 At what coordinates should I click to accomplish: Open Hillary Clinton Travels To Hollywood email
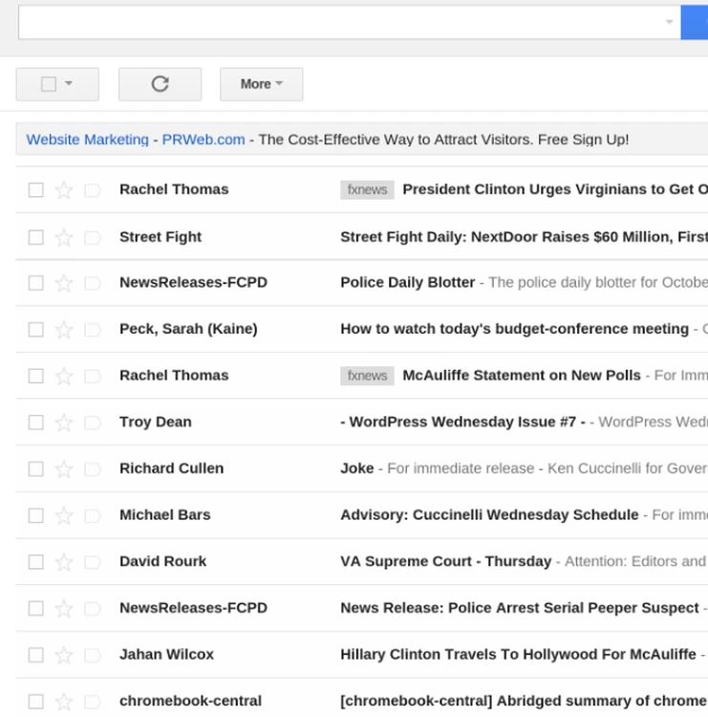click(518, 655)
